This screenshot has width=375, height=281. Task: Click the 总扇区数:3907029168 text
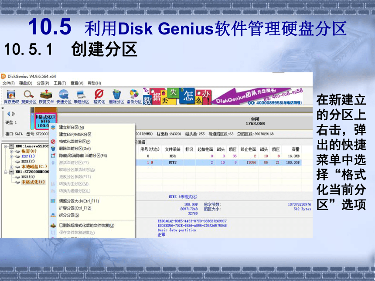pos(255,134)
